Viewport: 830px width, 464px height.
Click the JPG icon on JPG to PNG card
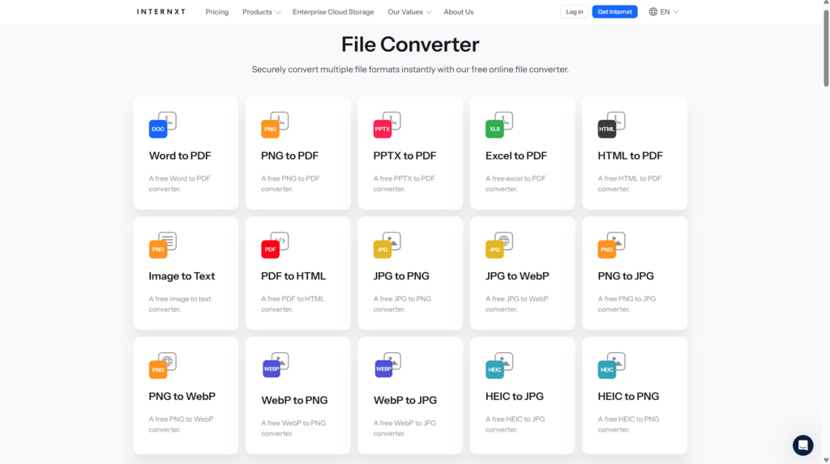383,249
